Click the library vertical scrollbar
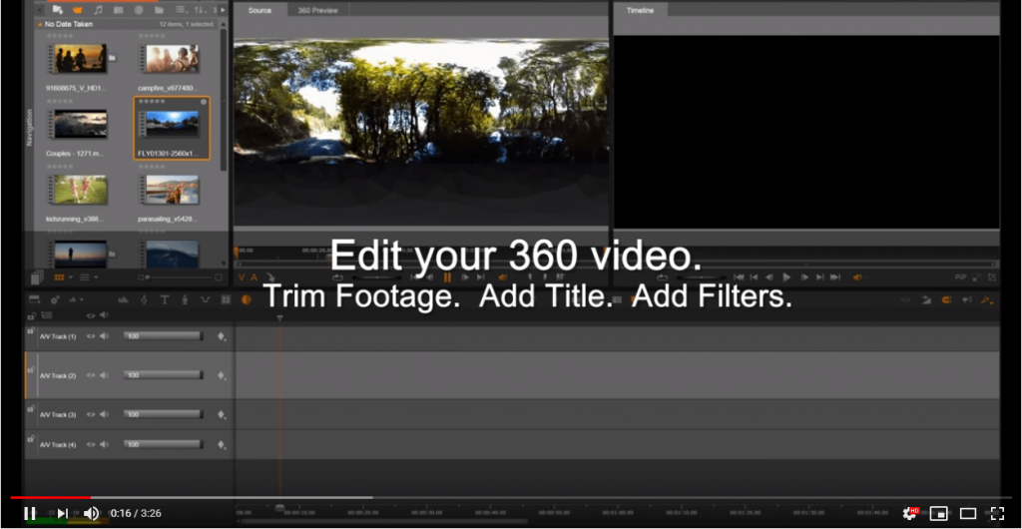This screenshot has width=1022, height=529. [x=225, y=98]
